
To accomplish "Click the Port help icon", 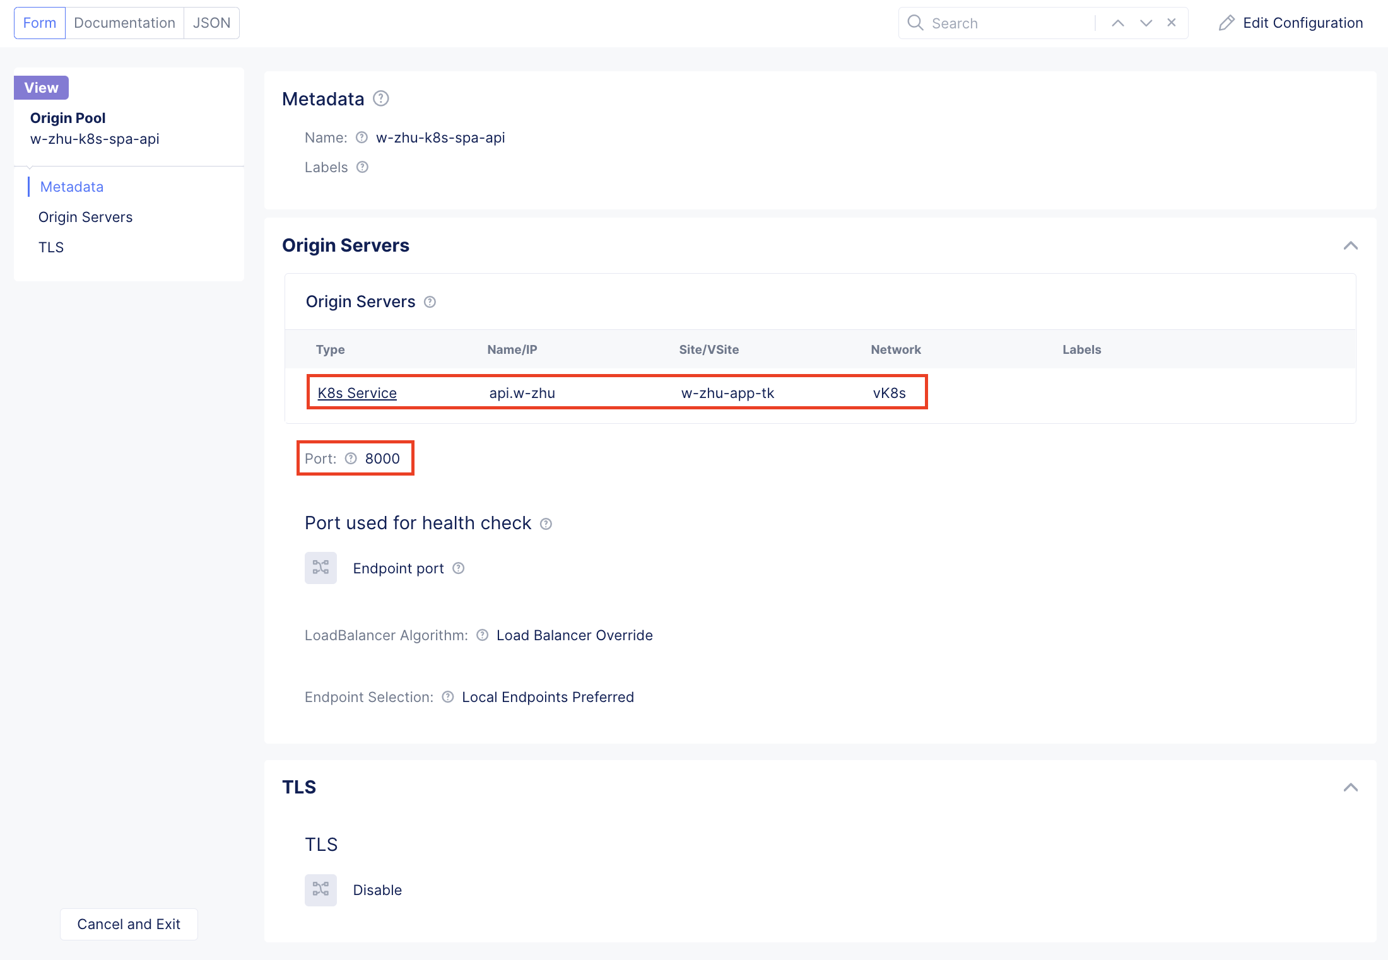I will click(351, 459).
